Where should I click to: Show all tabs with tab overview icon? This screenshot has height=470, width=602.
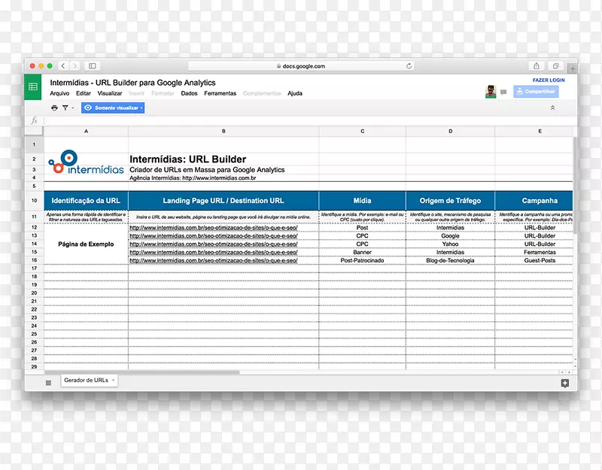pyautogui.click(x=555, y=66)
